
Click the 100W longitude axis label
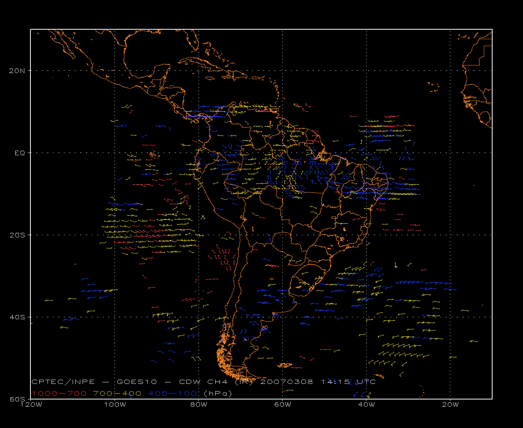[115, 404]
